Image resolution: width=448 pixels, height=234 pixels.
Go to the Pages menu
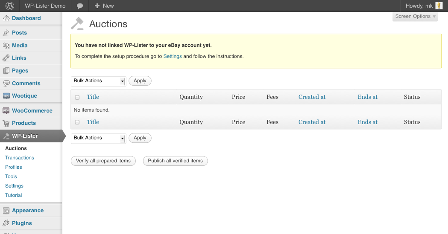pos(20,71)
